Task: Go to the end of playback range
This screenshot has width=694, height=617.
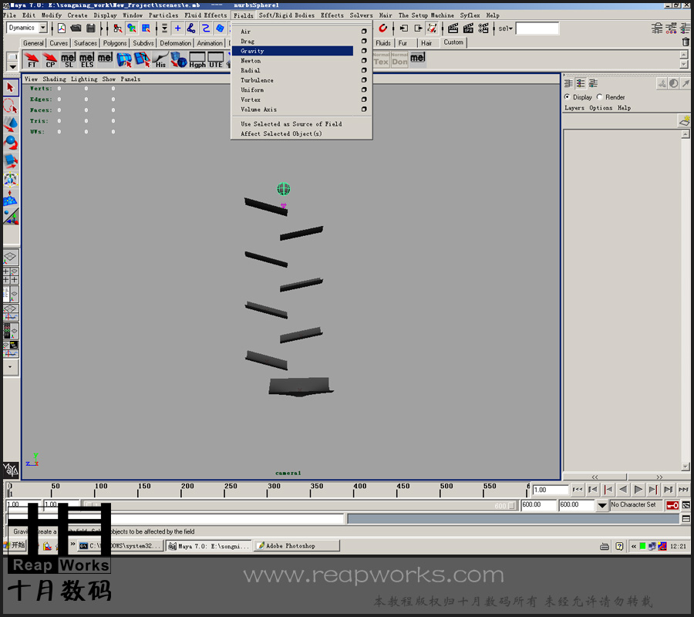Action: 684,490
